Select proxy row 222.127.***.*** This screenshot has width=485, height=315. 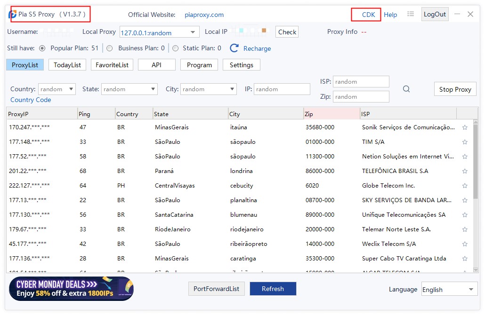coord(240,186)
